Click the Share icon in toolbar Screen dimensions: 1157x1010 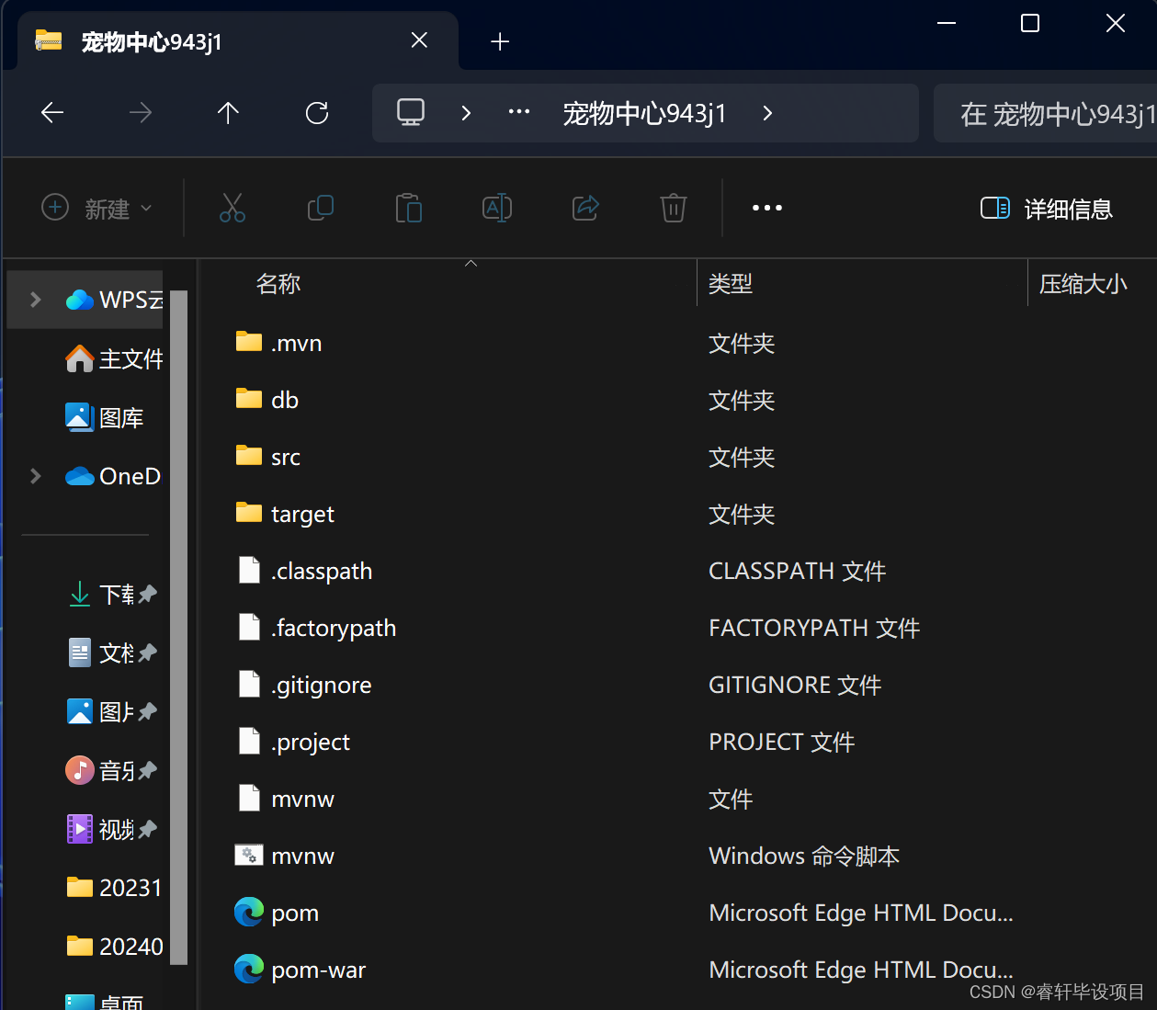pos(585,208)
